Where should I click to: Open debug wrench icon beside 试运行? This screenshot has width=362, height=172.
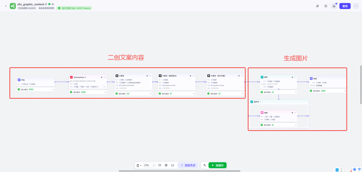(204, 165)
